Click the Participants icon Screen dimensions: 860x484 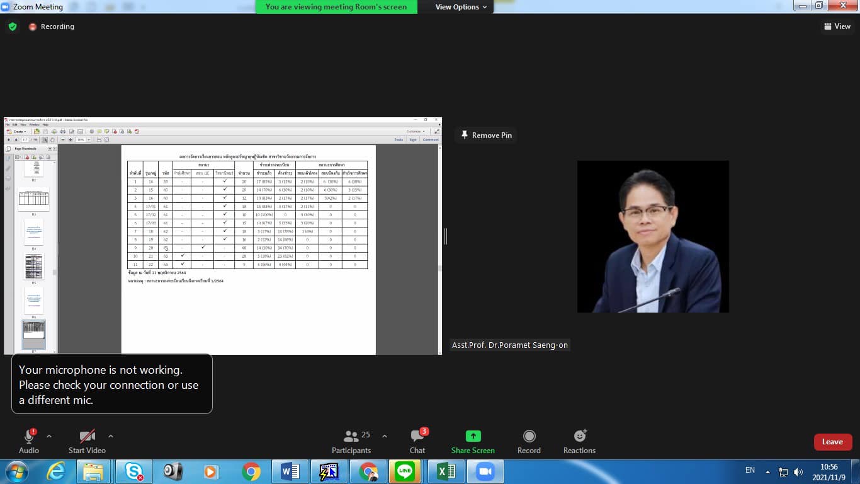pyautogui.click(x=351, y=437)
